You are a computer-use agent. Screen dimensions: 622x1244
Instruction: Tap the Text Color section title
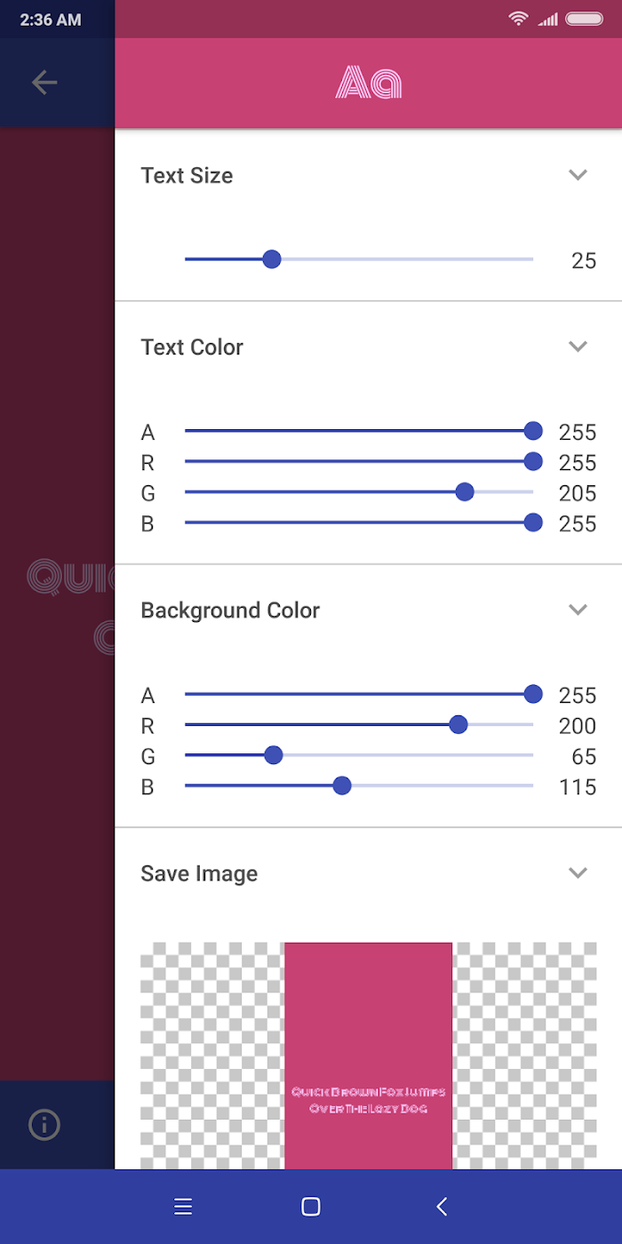(x=192, y=347)
